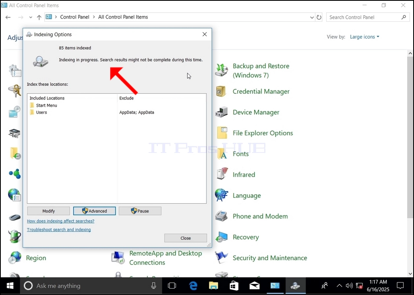The width and height of the screenshot is (414, 295).
Task: Launch Microsoft Edge from the taskbar
Action: (193, 286)
